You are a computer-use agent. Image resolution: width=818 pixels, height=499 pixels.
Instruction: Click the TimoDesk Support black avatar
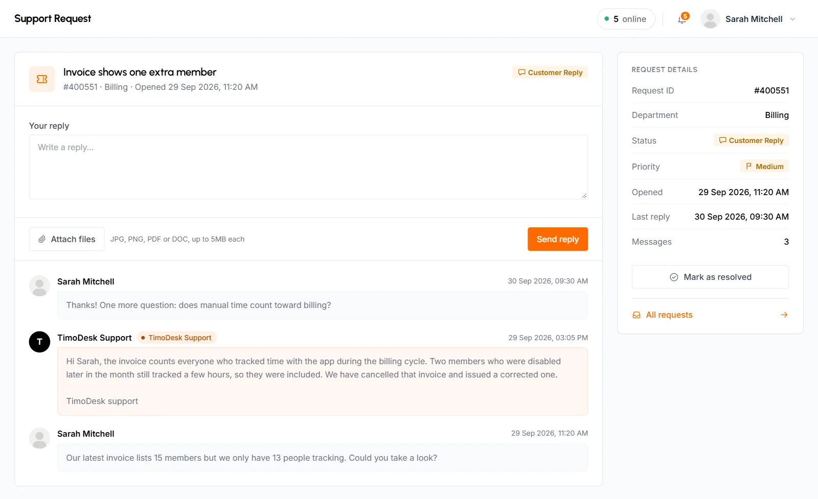tap(39, 342)
